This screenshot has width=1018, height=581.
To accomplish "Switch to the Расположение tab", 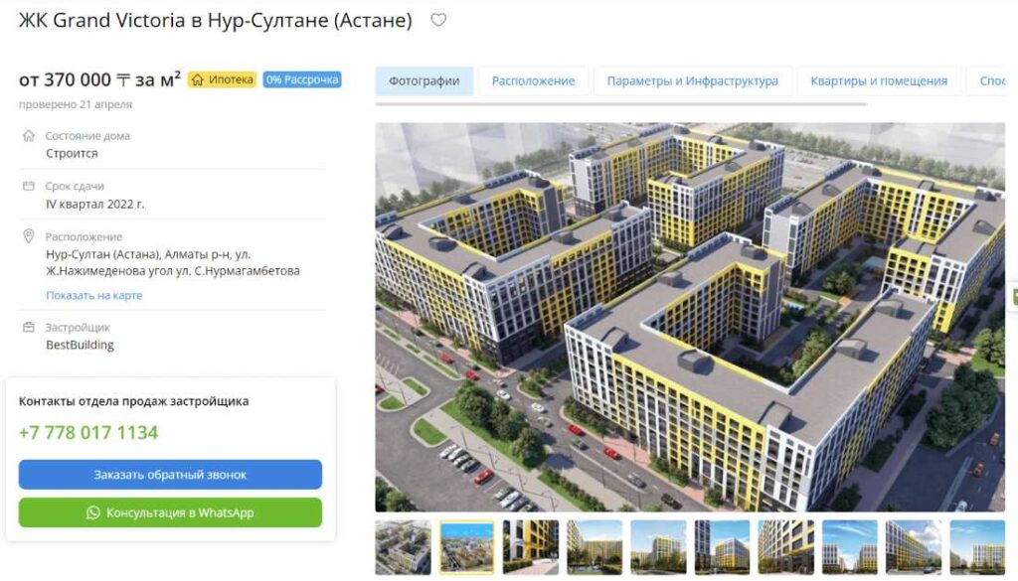I will pyautogui.click(x=532, y=80).
